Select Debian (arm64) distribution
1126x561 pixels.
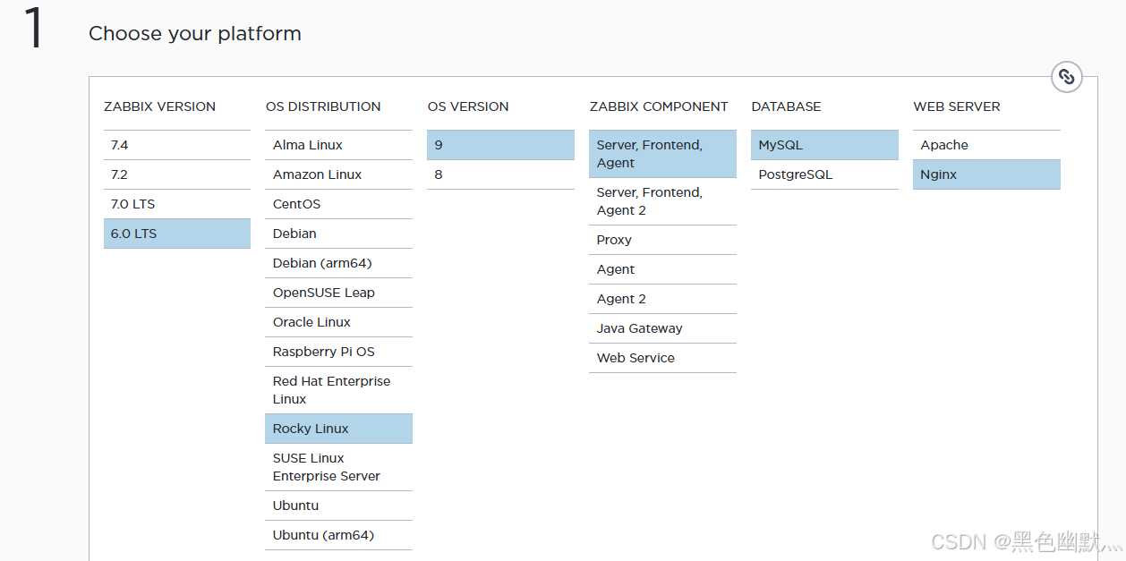point(339,263)
